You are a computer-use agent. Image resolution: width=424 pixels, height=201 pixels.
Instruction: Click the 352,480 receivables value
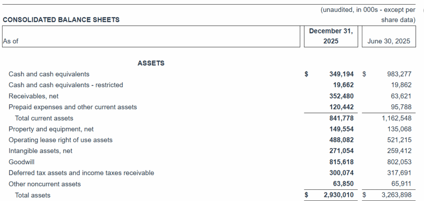click(341, 96)
